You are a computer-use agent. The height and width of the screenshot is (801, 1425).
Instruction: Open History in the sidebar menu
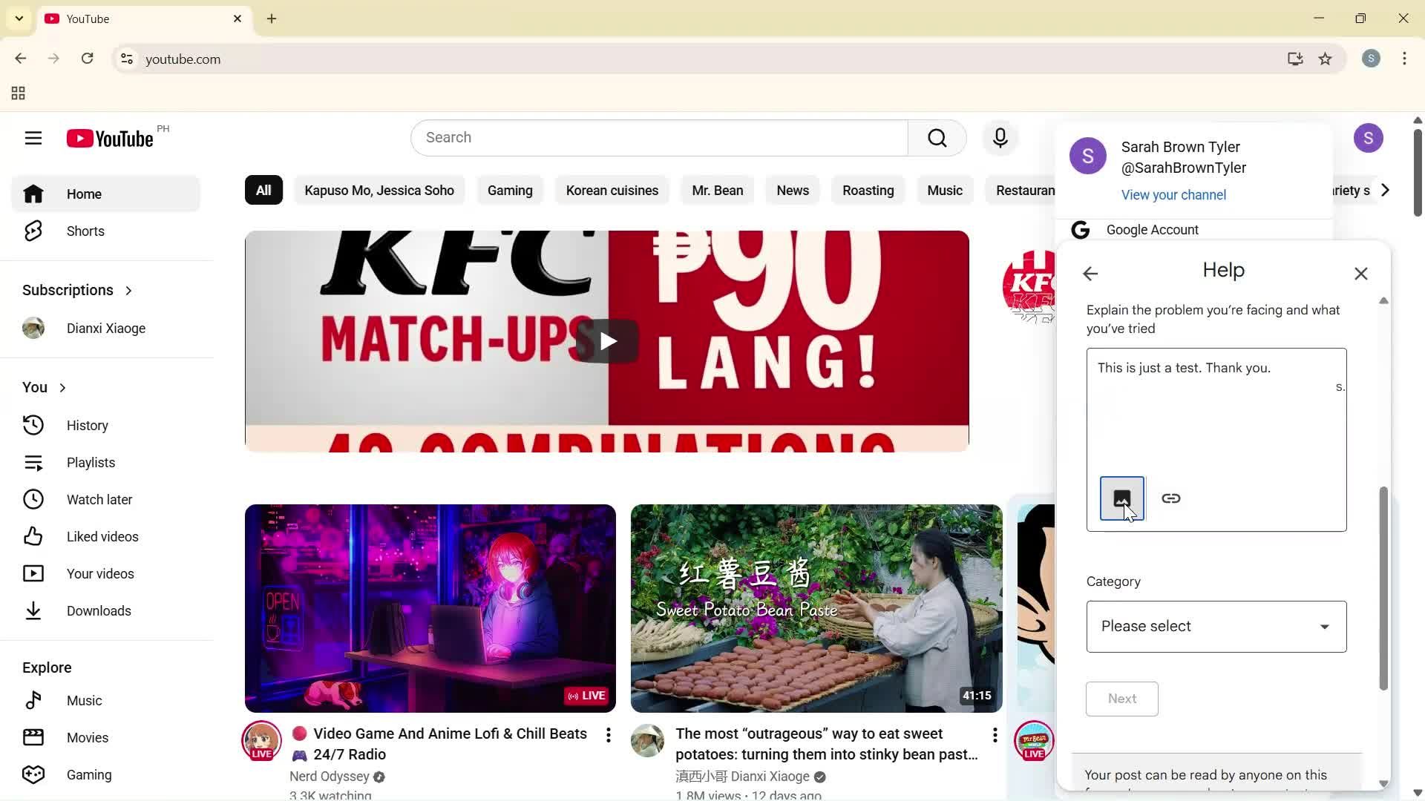pos(87,425)
